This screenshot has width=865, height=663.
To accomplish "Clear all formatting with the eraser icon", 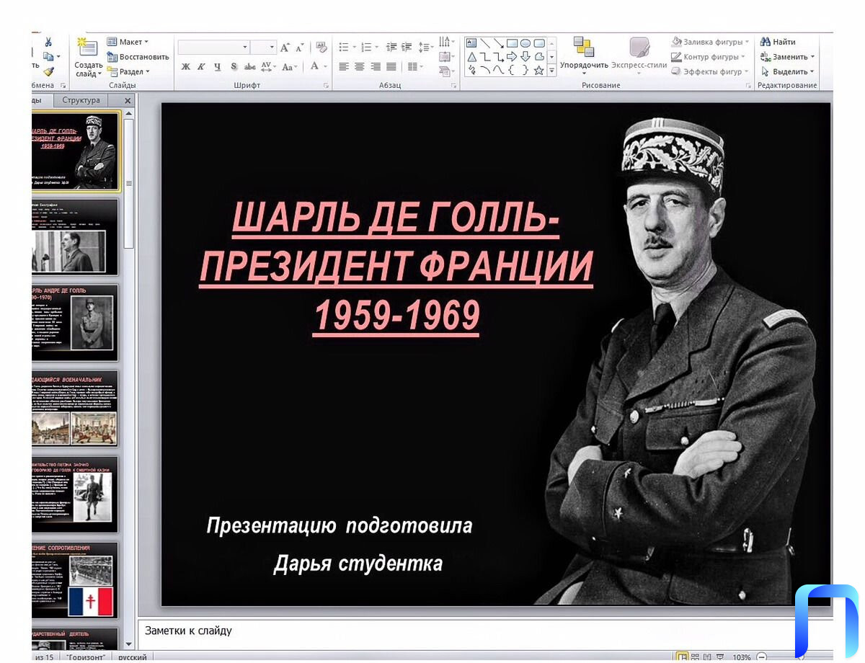I will tap(321, 48).
